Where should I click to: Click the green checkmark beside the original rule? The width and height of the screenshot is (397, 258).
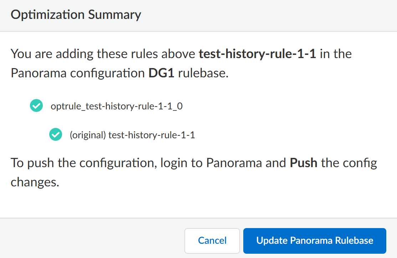tap(55, 135)
